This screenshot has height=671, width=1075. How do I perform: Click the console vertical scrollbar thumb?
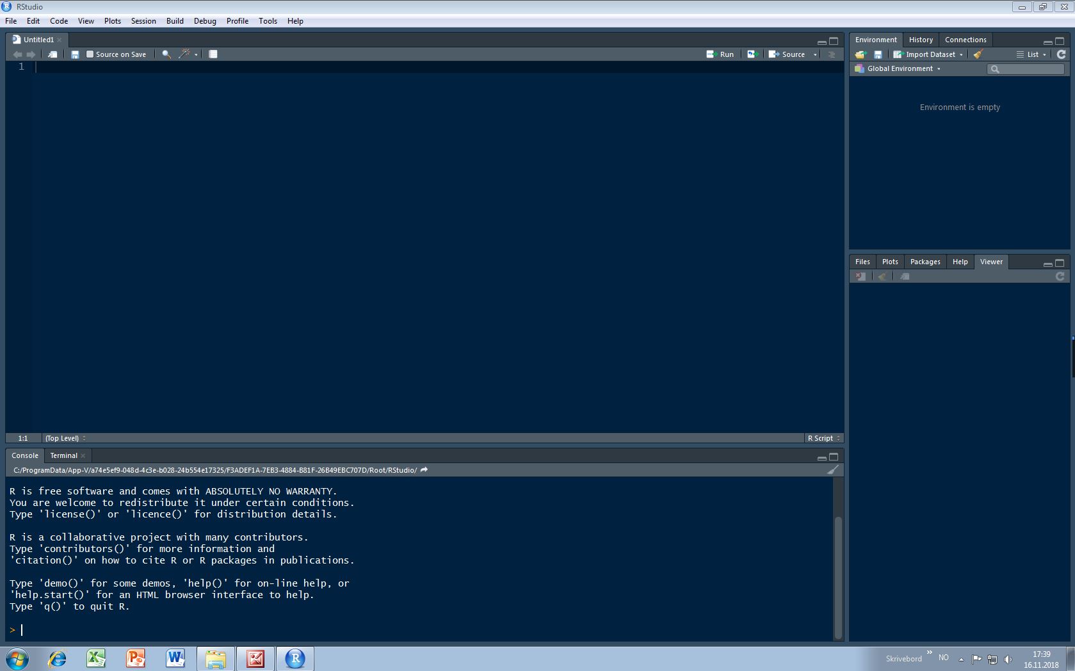[x=837, y=577]
